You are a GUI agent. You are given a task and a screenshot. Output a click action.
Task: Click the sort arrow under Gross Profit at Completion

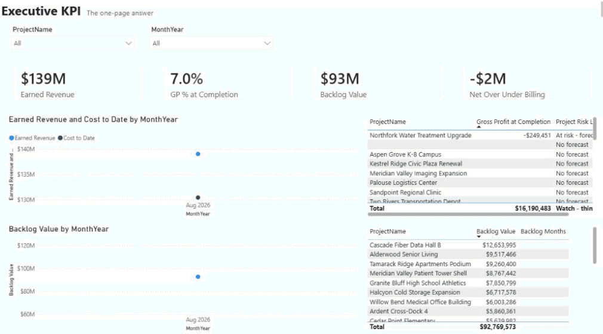pyautogui.click(x=479, y=127)
